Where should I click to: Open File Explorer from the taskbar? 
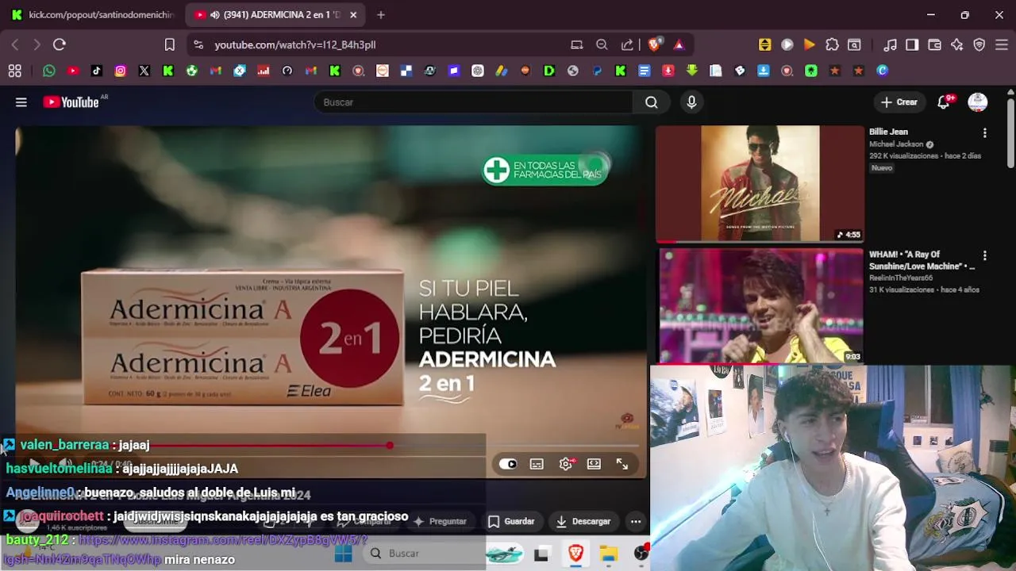(x=609, y=554)
